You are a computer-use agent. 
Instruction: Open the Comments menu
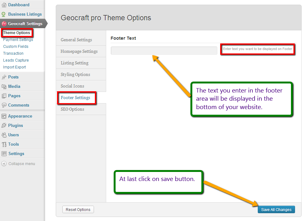coord(18,105)
